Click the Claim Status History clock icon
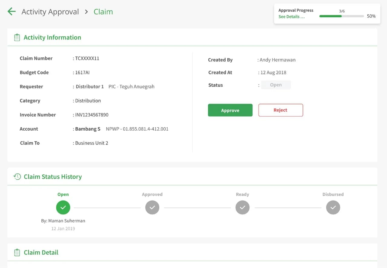Screen dimensions: 387x268 (x=17, y=177)
